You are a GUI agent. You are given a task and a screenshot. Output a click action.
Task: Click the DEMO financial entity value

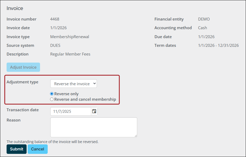[204, 19]
